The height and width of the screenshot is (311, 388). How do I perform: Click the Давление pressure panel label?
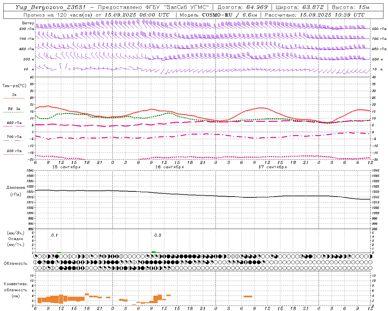pos(16,188)
